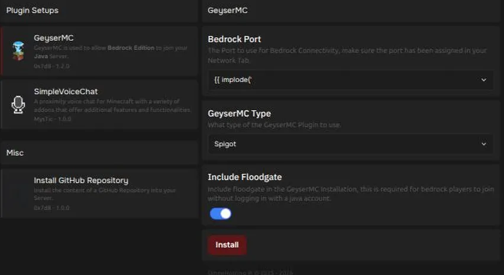Select the Install GitHub Repository title
The width and height of the screenshot is (504, 275).
81,181
